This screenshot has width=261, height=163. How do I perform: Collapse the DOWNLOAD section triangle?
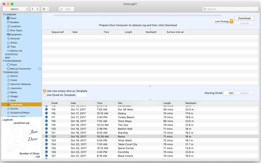click(x=4, y=72)
